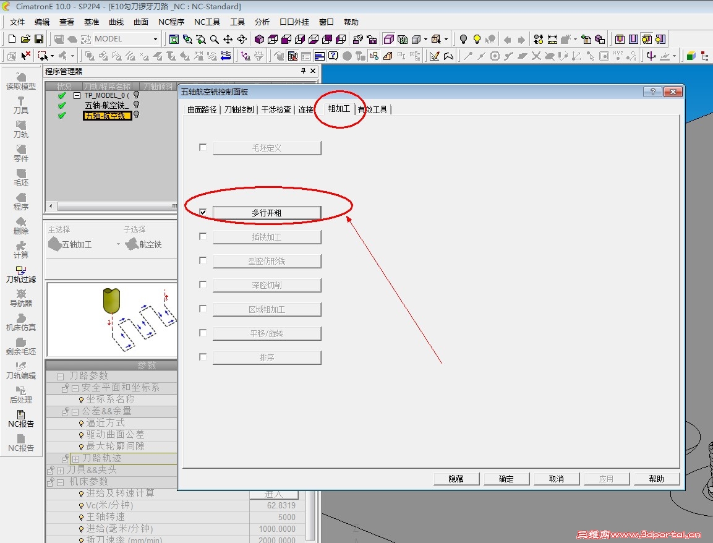713x543 pixels.
Task: Enable the 毛坯定义 checkbox
Action: (x=203, y=147)
